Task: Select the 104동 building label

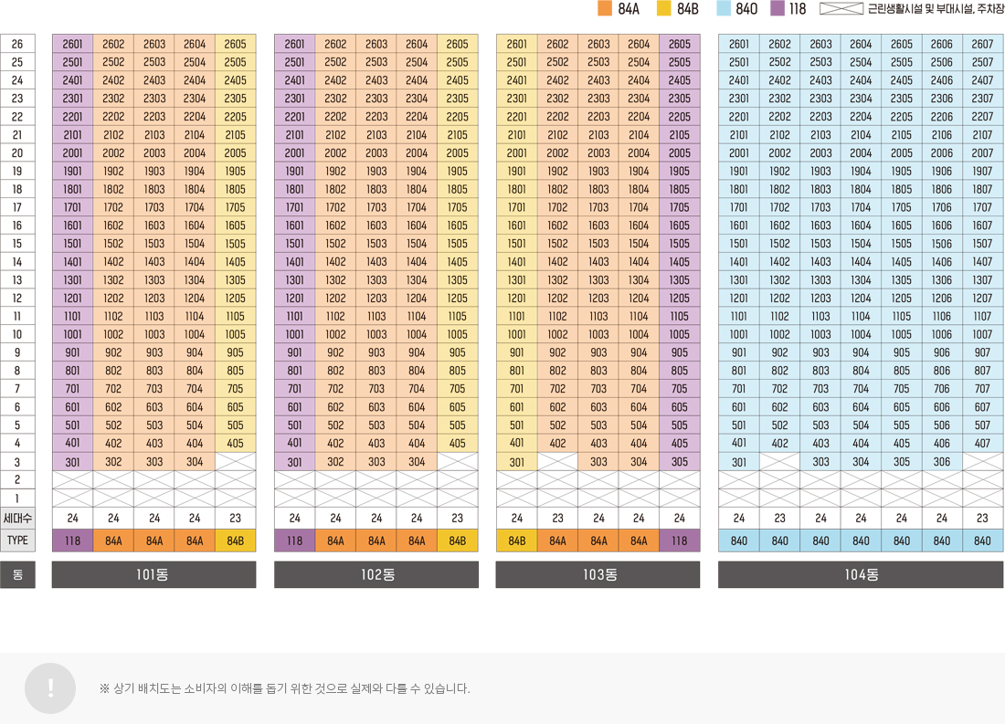Action: click(x=860, y=574)
